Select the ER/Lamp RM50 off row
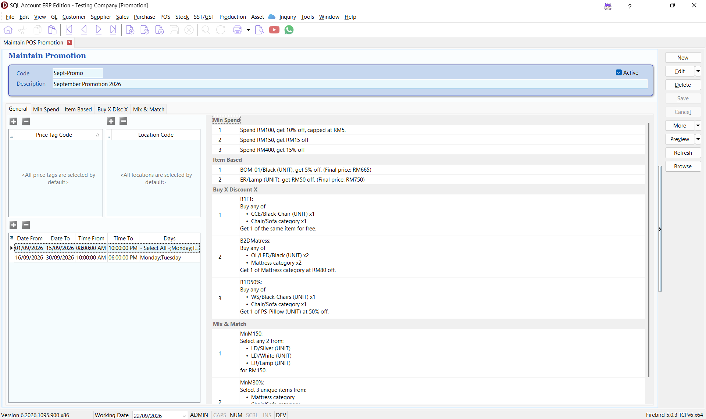 [x=428, y=180]
